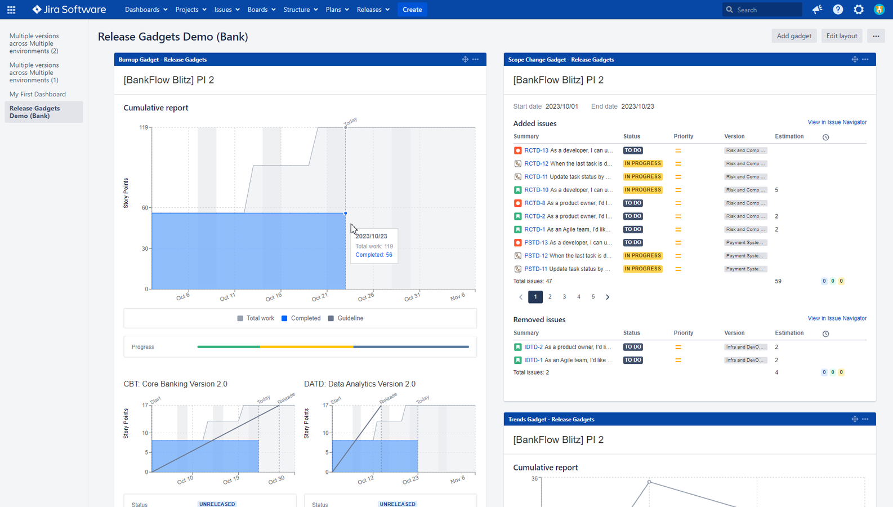This screenshot has width=893, height=507.
Task: Open the app switcher grid icon
Action: point(11,10)
